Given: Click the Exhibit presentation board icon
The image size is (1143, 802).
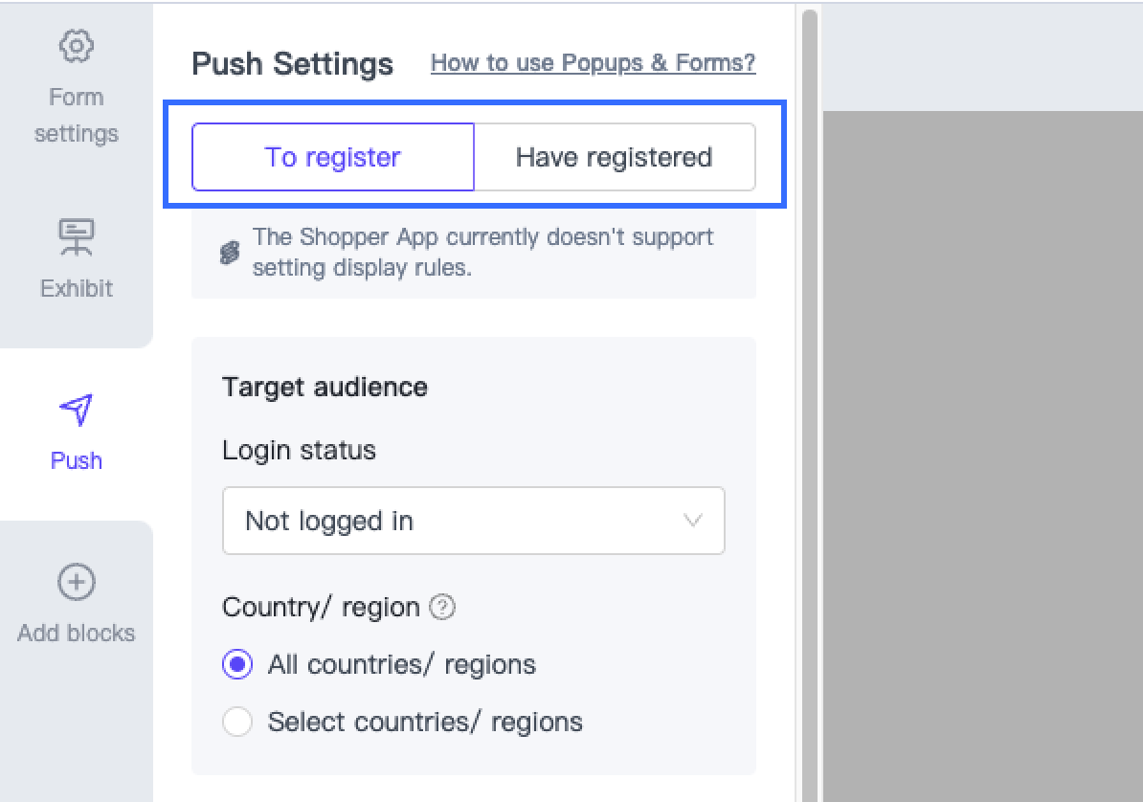Looking at the screenshot, I should point(76,236).
